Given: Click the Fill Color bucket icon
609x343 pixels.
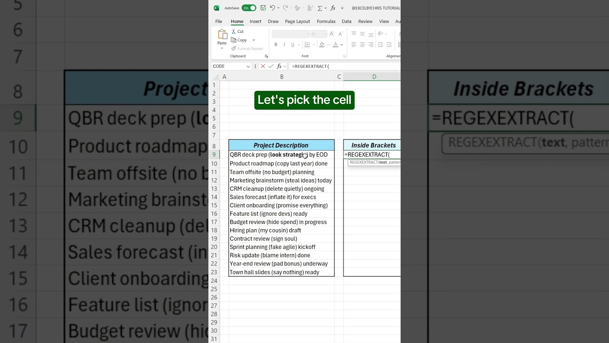Looking at the screenshot, I should point(322,45).
